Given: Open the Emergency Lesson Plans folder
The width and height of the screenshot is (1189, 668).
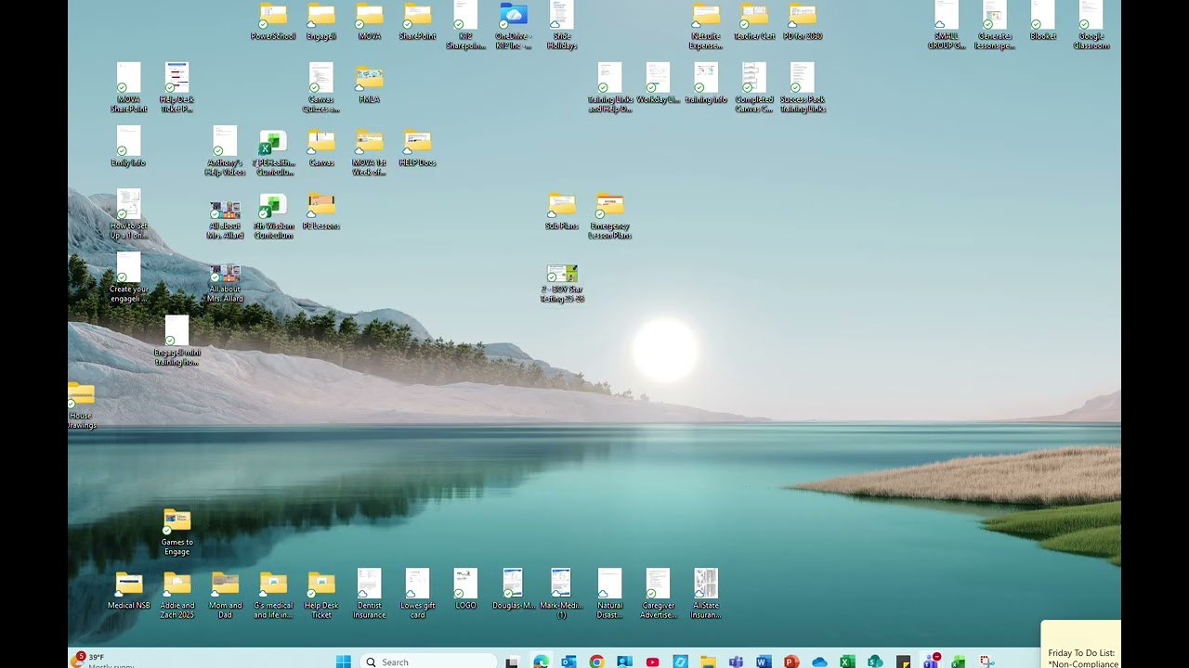Looking at the screenshot, I should pyautogui.click(x=610, y=215).
